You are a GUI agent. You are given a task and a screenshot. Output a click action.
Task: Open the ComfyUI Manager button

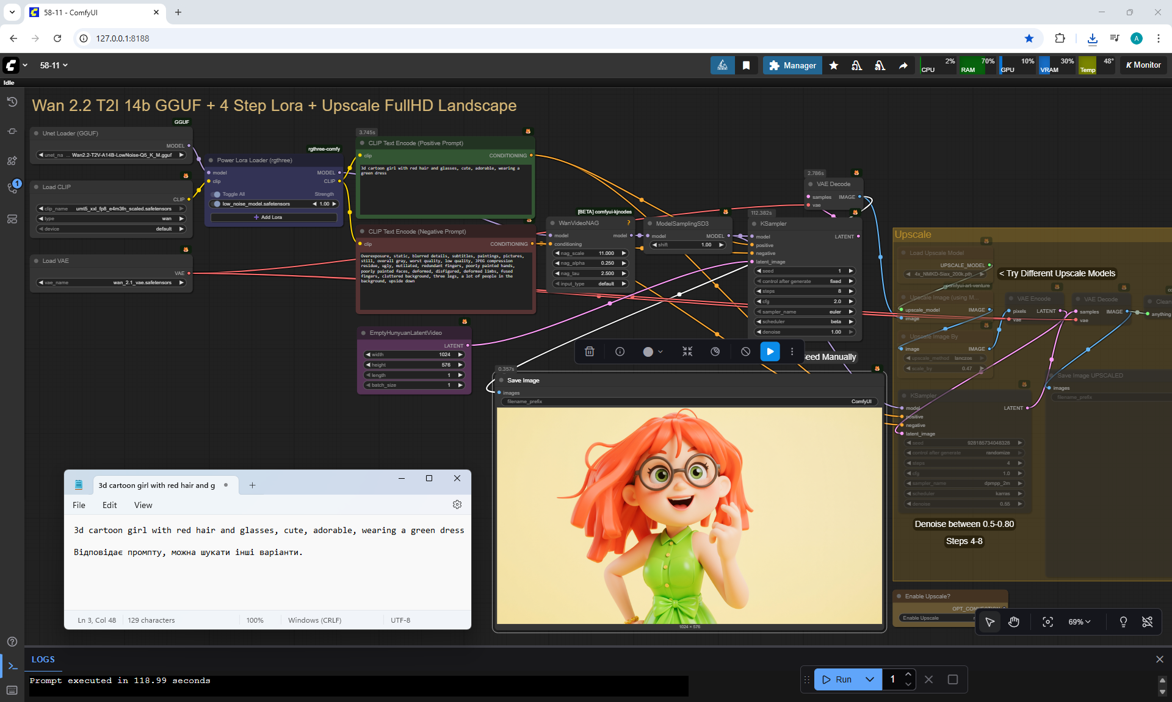click(x=792, y=65)
